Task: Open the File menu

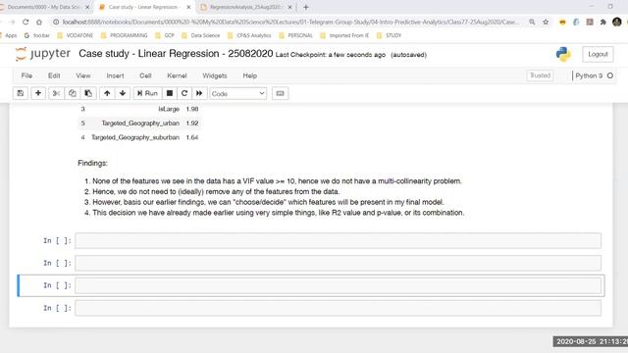Action: (26, 76)
